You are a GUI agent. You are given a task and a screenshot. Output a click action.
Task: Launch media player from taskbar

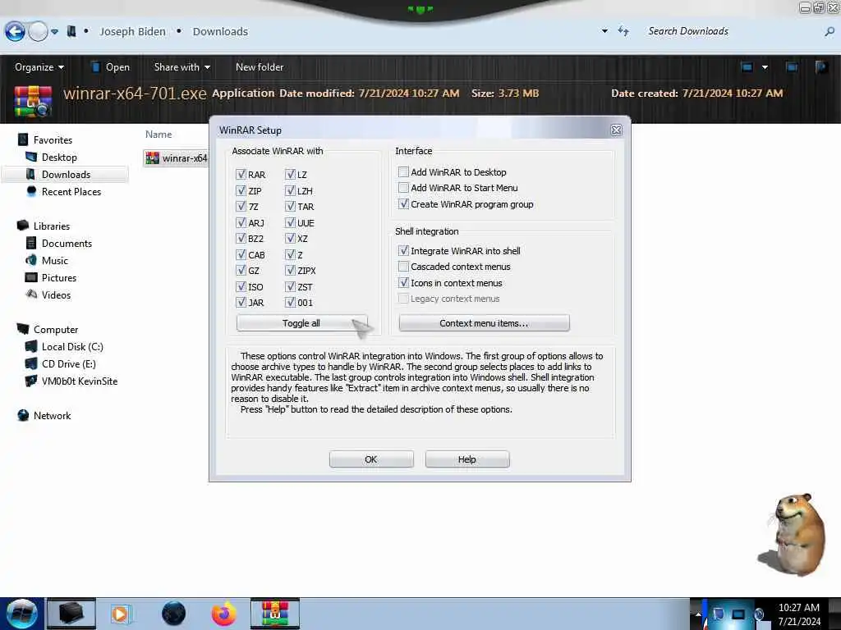[x=120, y=614]
